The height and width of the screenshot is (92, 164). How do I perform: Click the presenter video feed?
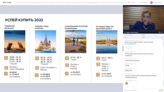tap(143, 18)
